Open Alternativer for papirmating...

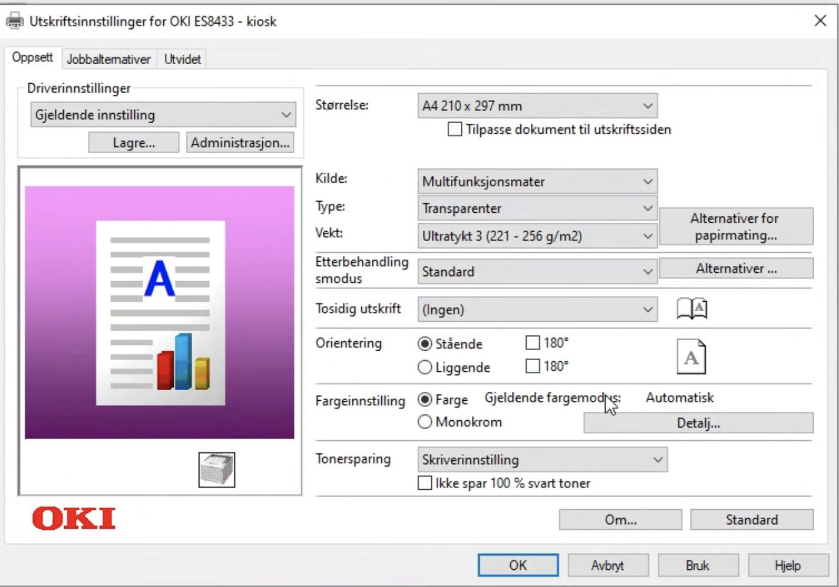click(736, 226)
